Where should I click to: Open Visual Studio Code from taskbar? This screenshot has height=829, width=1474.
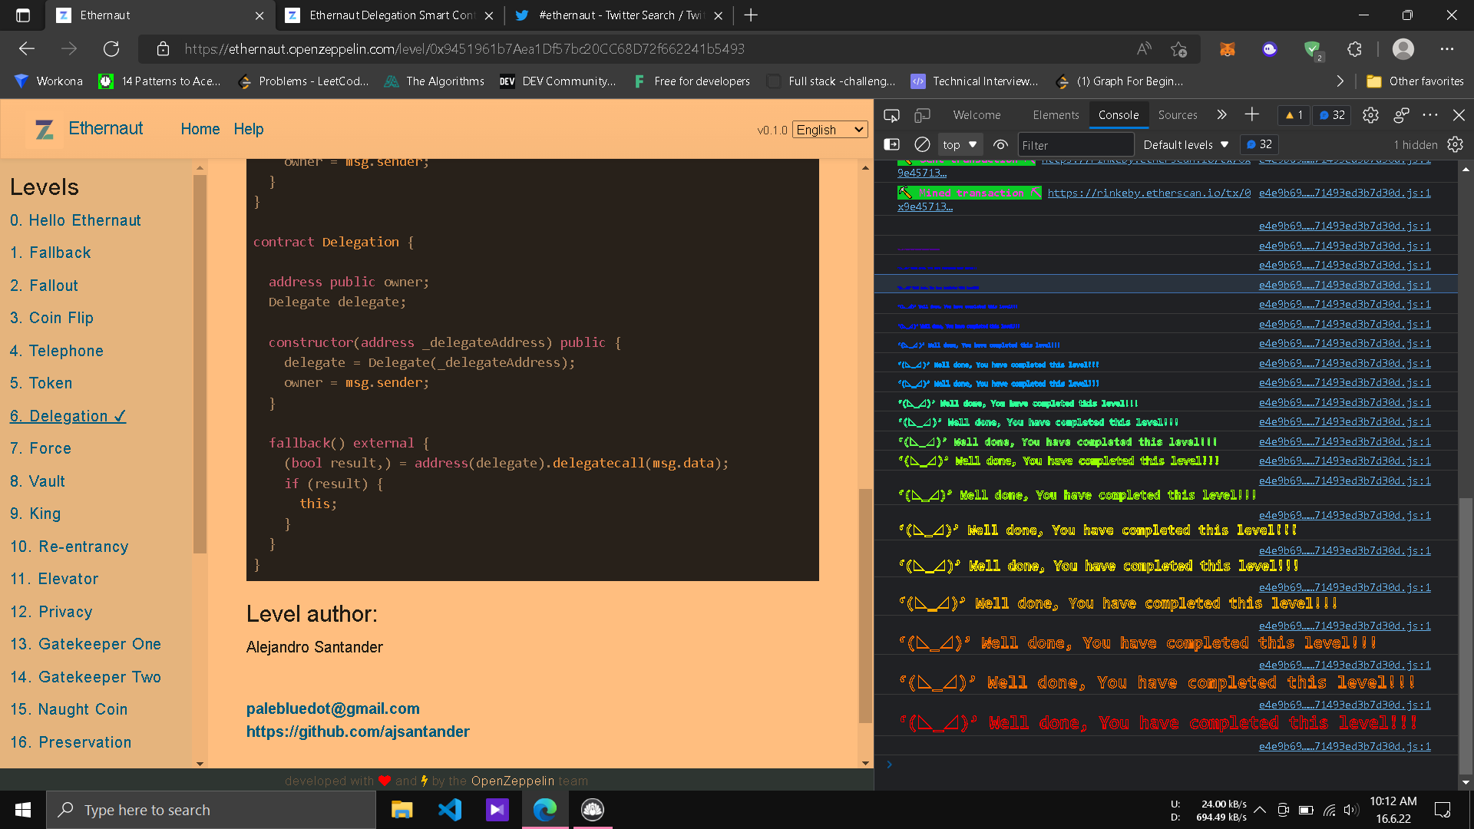click(450, 810)
